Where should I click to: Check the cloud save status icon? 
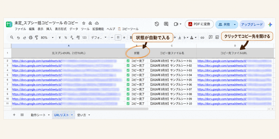pos(97,23)
